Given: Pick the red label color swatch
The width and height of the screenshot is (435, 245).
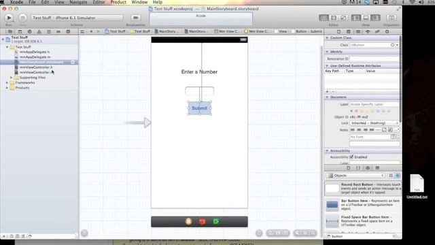Looking at the screenshot, I should tap(356, 111).
